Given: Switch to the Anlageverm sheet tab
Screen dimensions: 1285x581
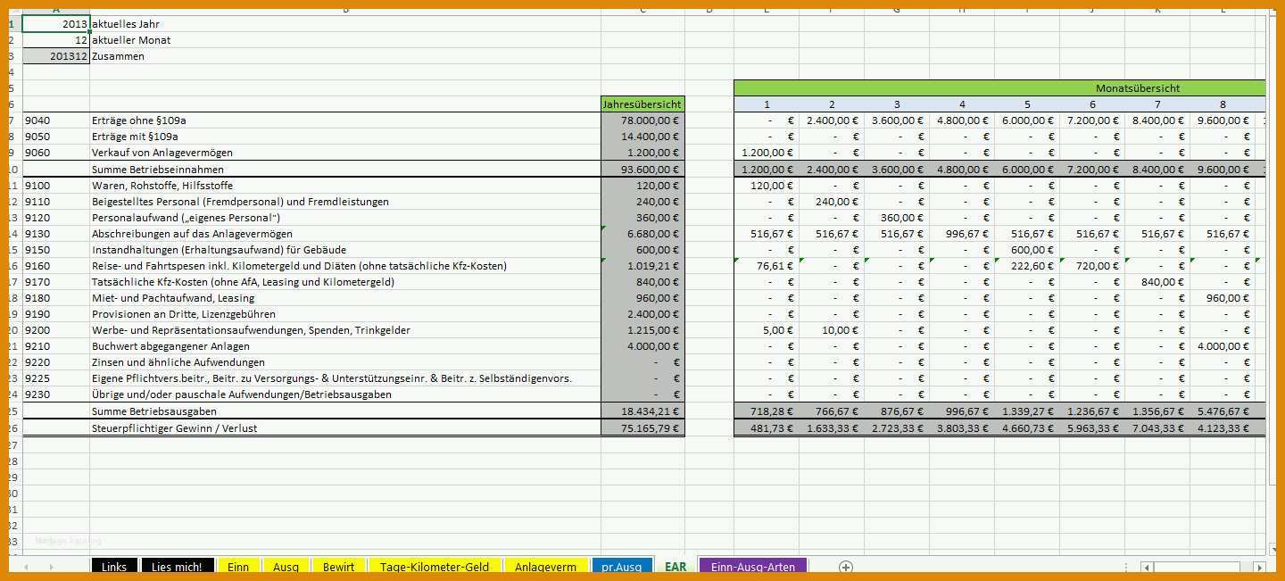Looking at the screenshot, I should (545, 567).
